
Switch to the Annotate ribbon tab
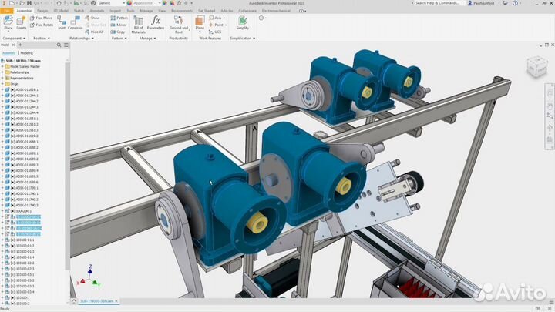[96, 11]
